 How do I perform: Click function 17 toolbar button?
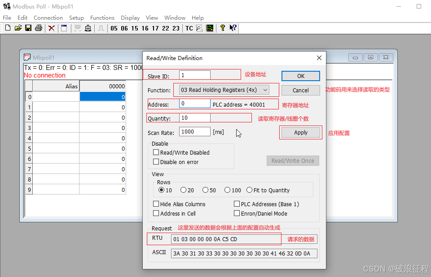point(155,28)
